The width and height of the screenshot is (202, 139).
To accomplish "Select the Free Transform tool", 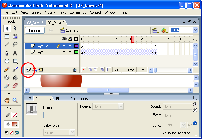I will click(x=7, y=36).
